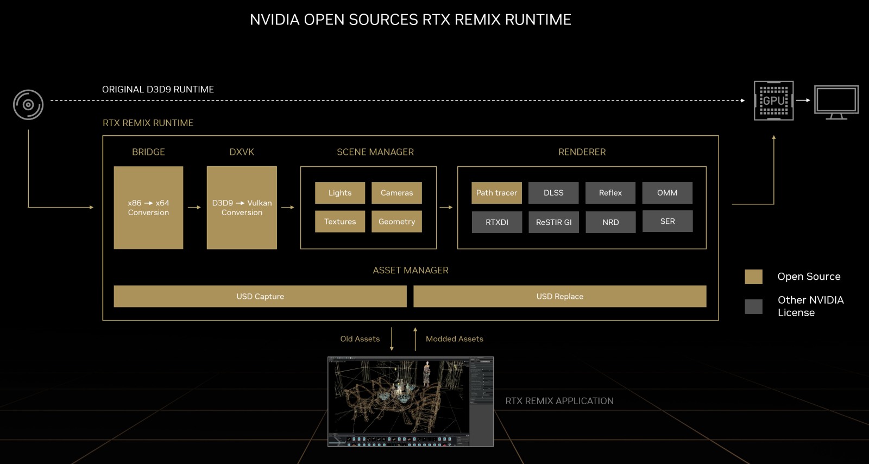Screen dimensions: 869x464
Task: Select the Cameras box
Action: (396, 193)
